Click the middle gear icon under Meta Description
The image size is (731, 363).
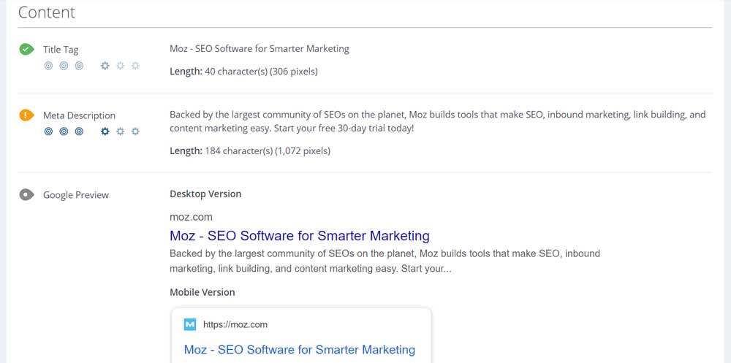[121, 131]
